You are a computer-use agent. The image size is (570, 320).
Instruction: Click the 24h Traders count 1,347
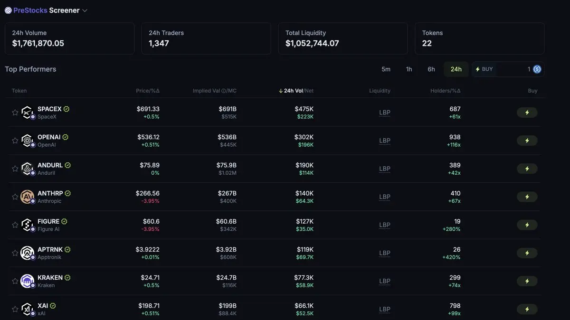159,44
